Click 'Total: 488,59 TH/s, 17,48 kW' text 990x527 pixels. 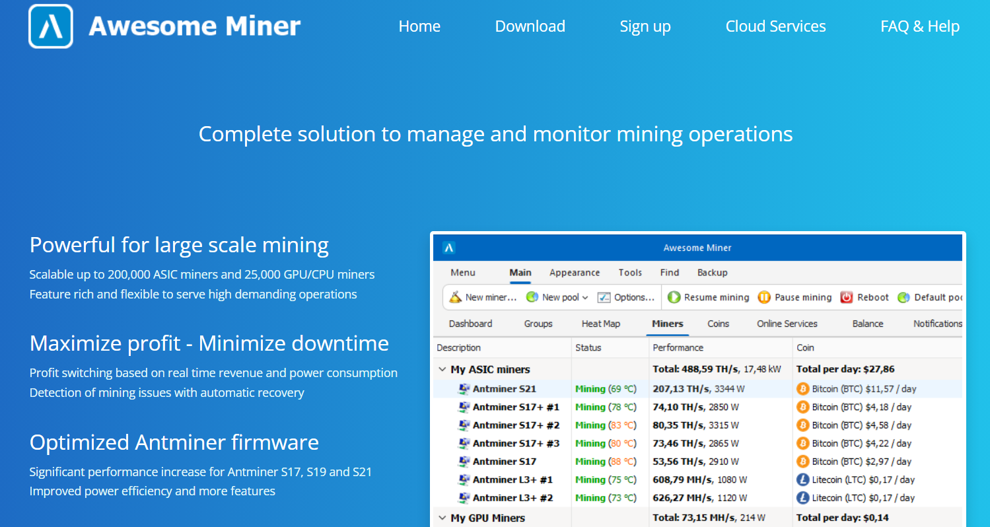[x=719, y=369]
